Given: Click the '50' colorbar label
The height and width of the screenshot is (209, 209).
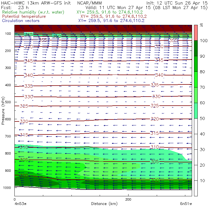Looking at the screenshot, I should coord(202,118).
